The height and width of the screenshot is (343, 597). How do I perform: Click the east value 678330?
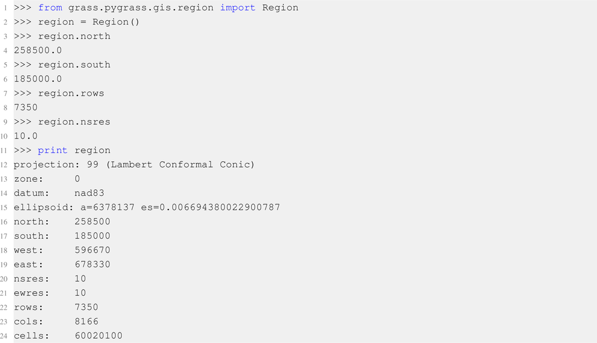92,264
